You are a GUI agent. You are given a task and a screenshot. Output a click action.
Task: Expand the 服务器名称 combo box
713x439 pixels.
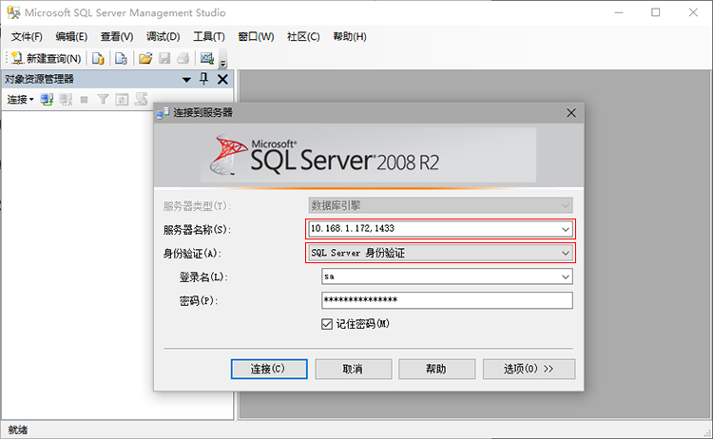[566, 229]
